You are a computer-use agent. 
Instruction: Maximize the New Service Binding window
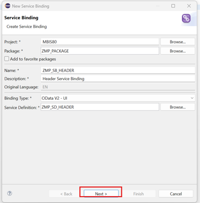pyautogui.click(x=173, y=6)
